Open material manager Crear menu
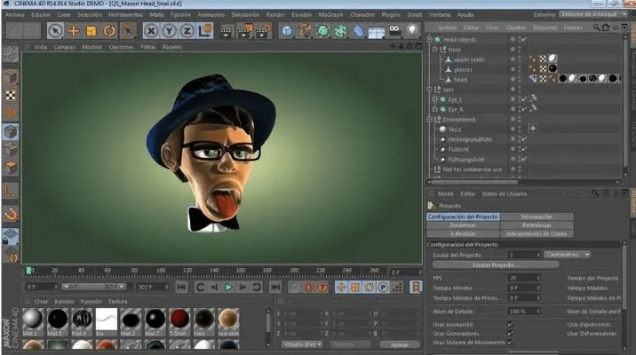Viewport: 636px width, 355px height. [41, 302]
